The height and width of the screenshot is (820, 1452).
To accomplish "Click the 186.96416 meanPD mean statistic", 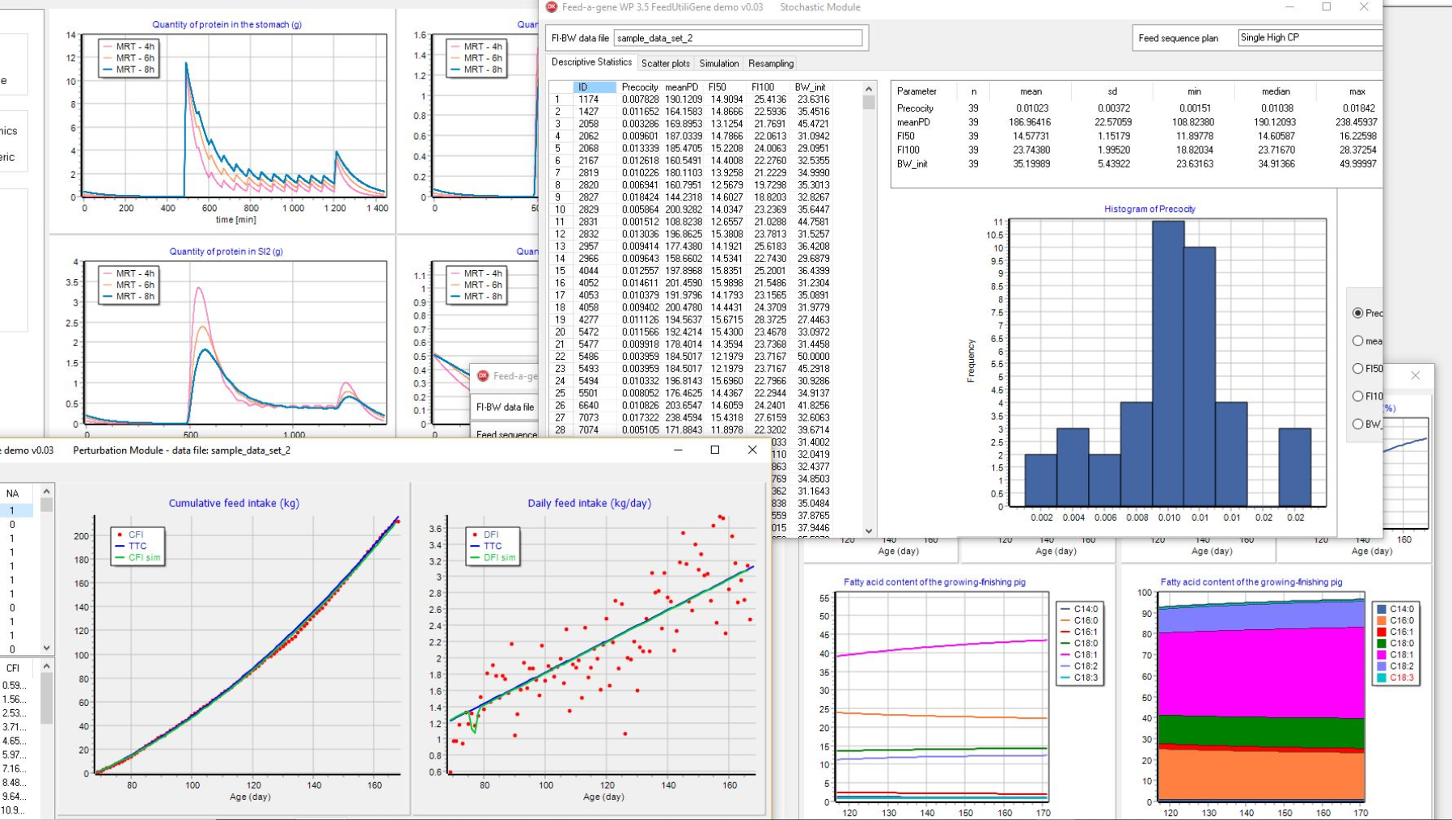I will 1031,122.
